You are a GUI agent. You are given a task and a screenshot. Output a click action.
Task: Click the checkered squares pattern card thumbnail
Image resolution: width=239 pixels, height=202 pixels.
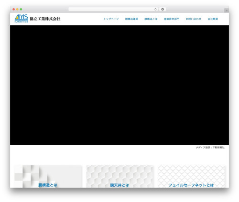pyautogui.click(x=48, y=176)
